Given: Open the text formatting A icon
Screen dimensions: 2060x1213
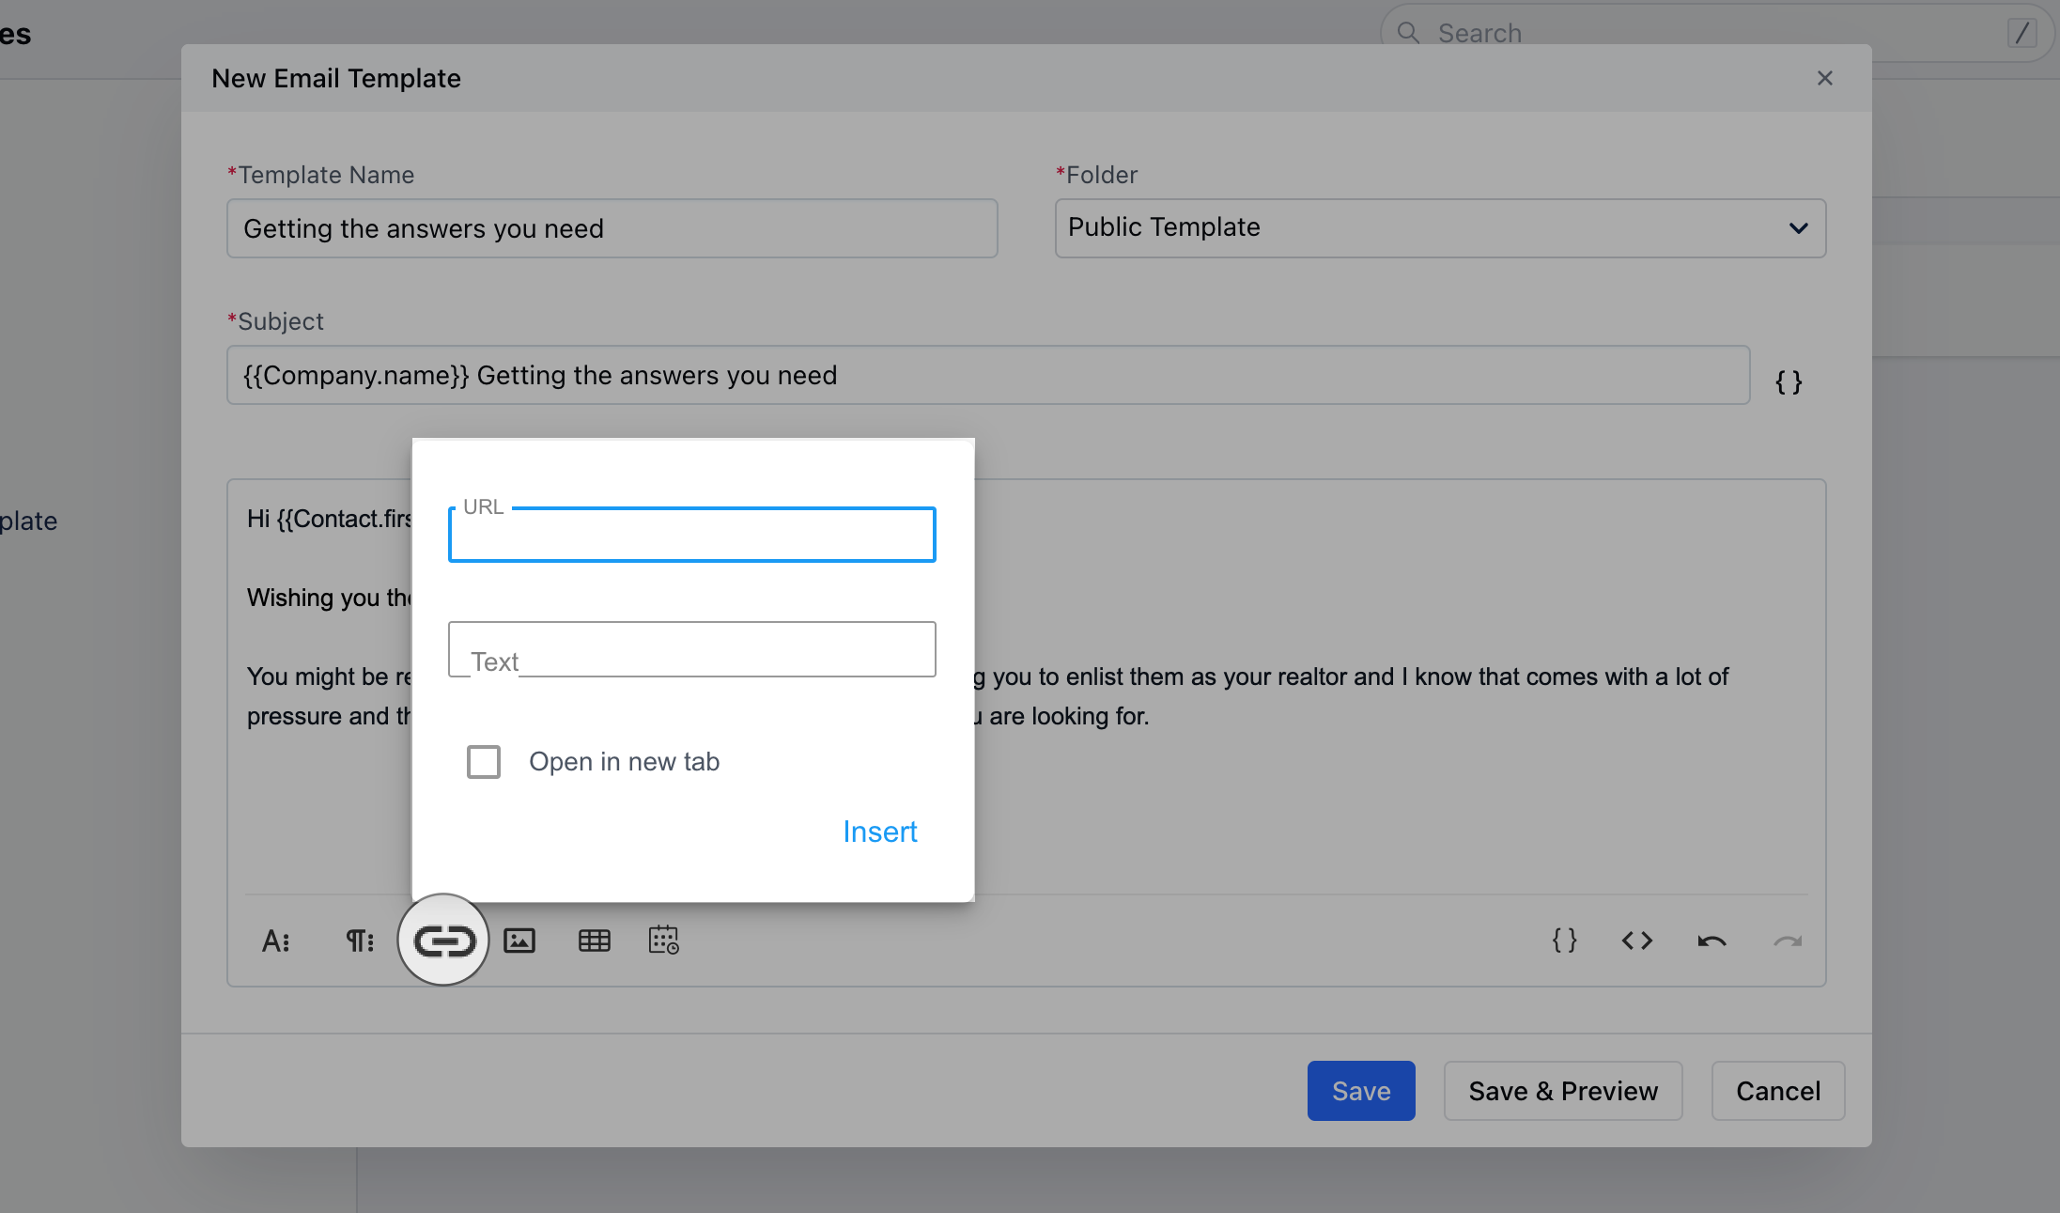Looking at the screenshot, I should point(275,941).
